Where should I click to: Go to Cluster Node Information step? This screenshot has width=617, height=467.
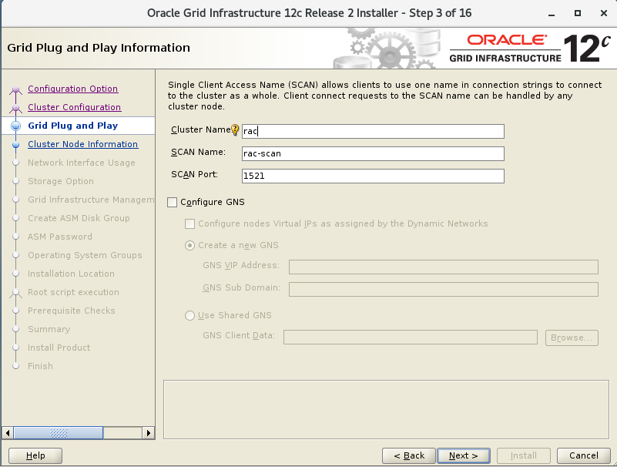[x=82, y=144]
